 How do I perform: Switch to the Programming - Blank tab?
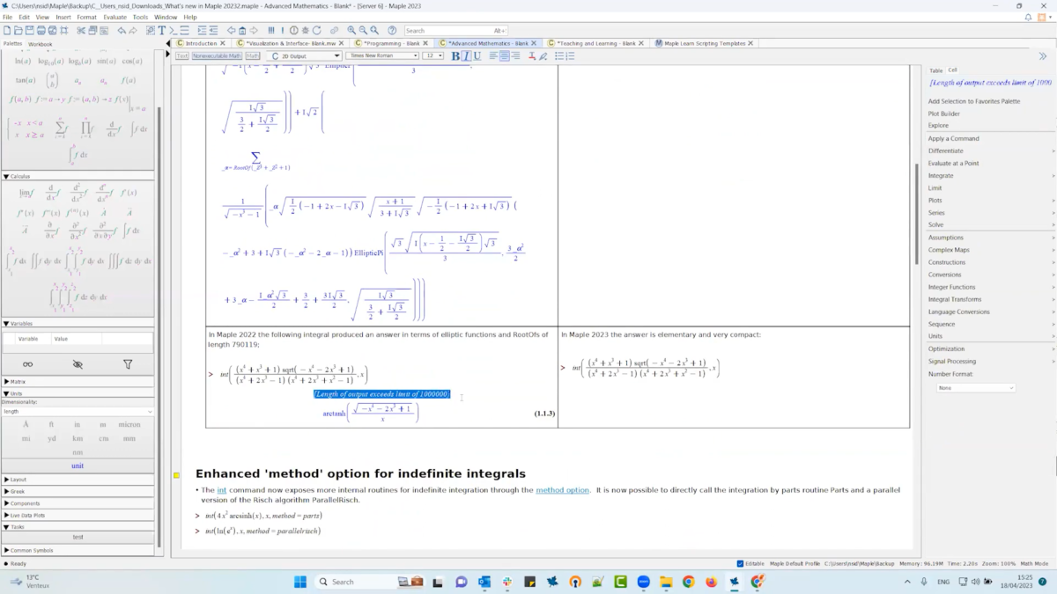(390, 43)
